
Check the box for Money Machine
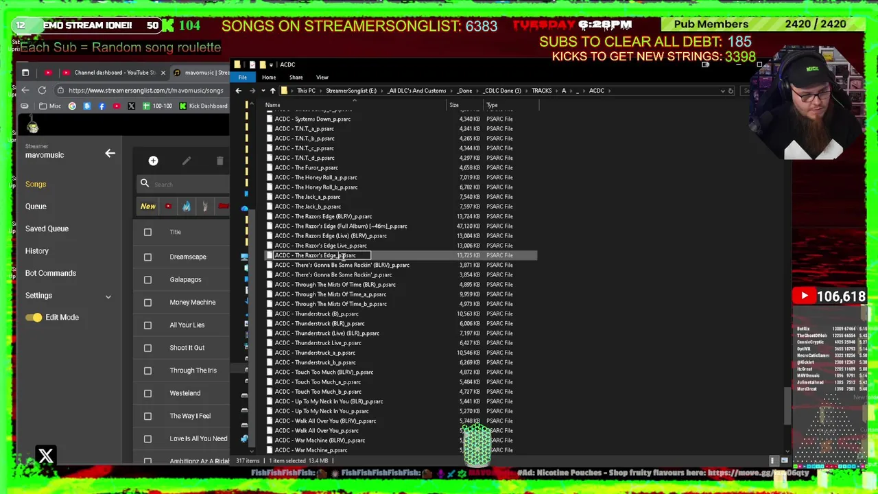[147, 303]
